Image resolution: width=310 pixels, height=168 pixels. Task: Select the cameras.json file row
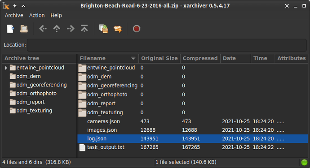[193, 121]
